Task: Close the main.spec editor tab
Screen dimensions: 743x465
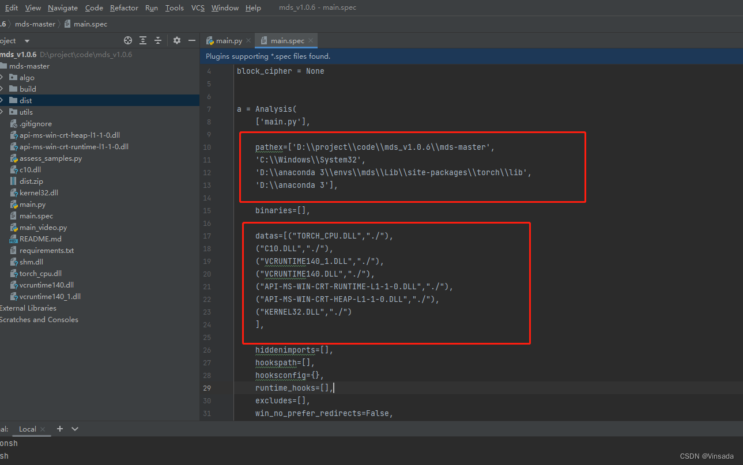Action: point(311,40)
